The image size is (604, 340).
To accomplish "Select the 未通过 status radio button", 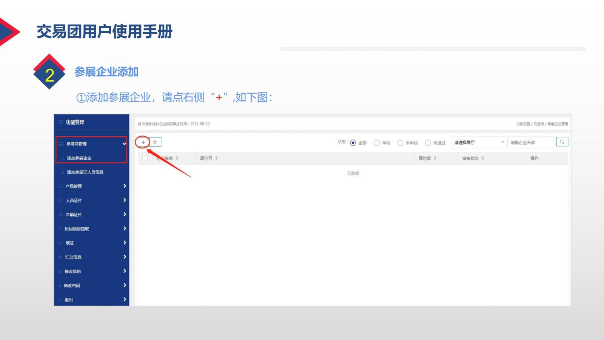I will pyautogui.click(x=428, y=143).
